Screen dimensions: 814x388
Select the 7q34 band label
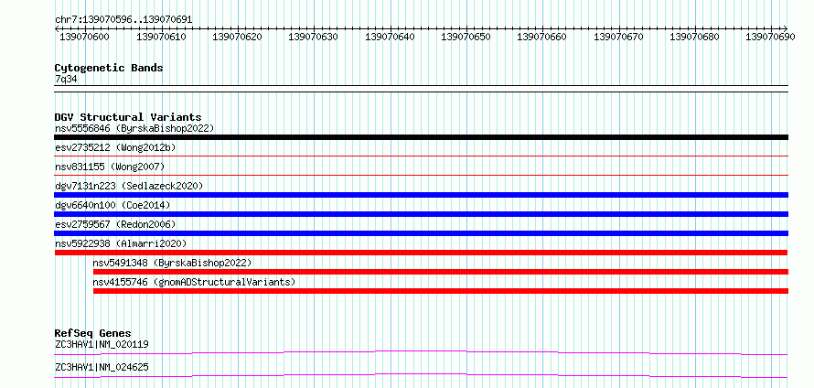point(67,80)
